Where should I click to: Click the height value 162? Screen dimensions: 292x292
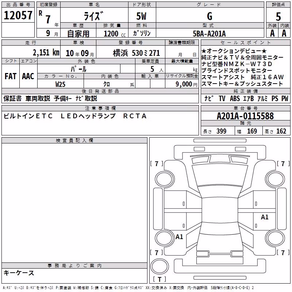pyautogui.click(x=281, y=131)
